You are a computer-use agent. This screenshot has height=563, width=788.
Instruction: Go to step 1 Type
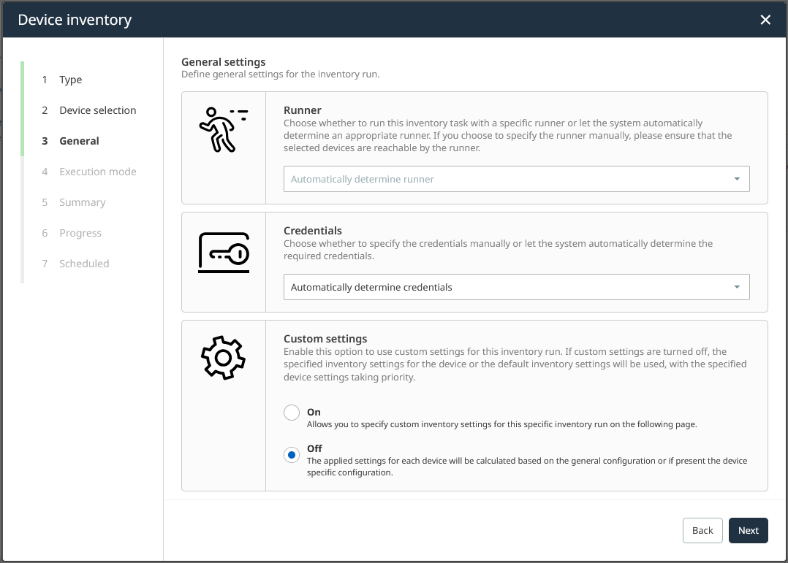pos(70,80)
